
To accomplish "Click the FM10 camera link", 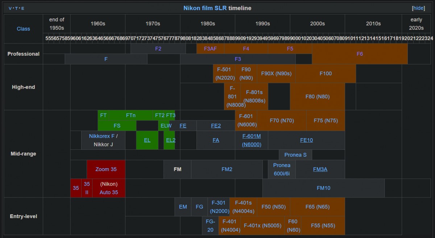I will point(323,188).
